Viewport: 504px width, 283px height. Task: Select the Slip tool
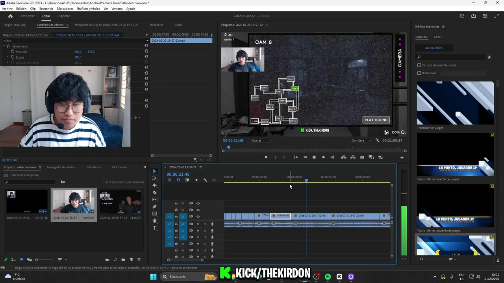click(x=154, y=200)
